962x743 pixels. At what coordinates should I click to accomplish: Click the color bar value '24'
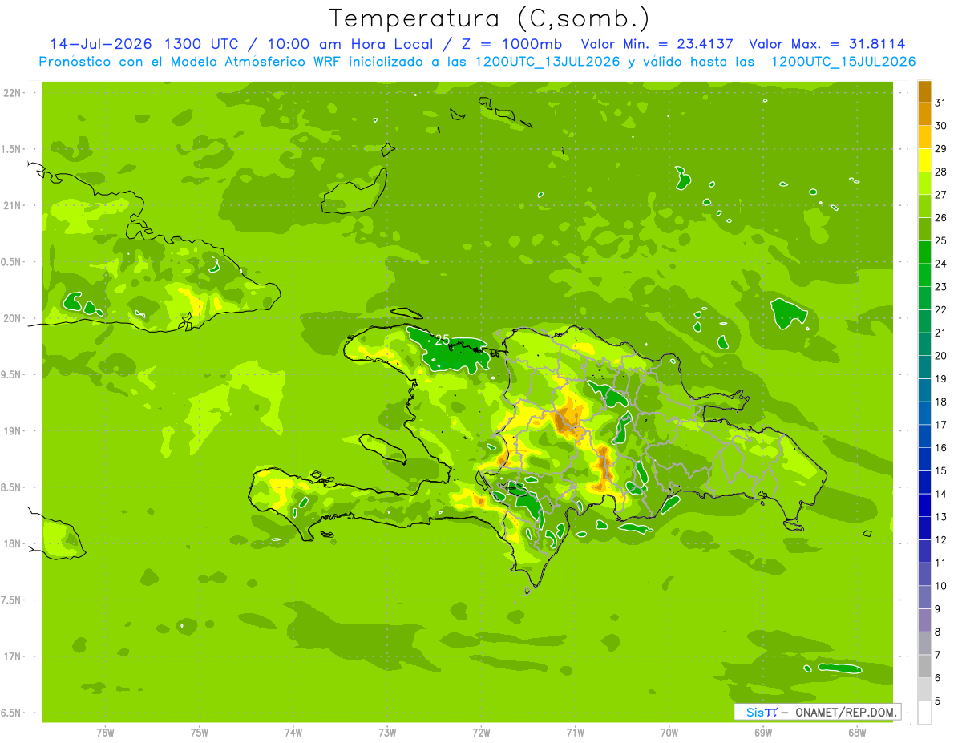coord(941,264)
